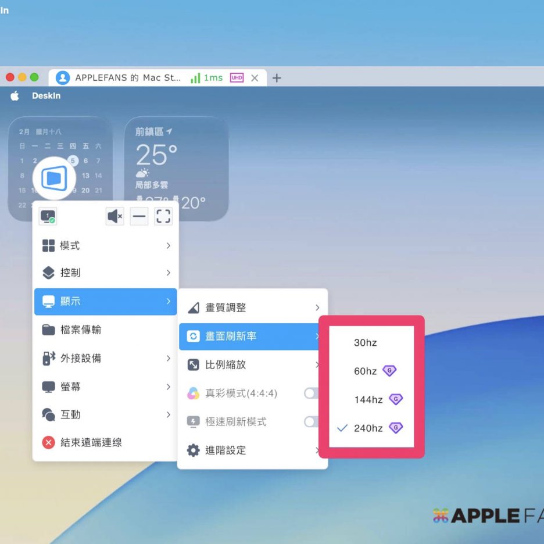Select the monitor 1 display icon
Screen dimensions: 544x544
47,217
